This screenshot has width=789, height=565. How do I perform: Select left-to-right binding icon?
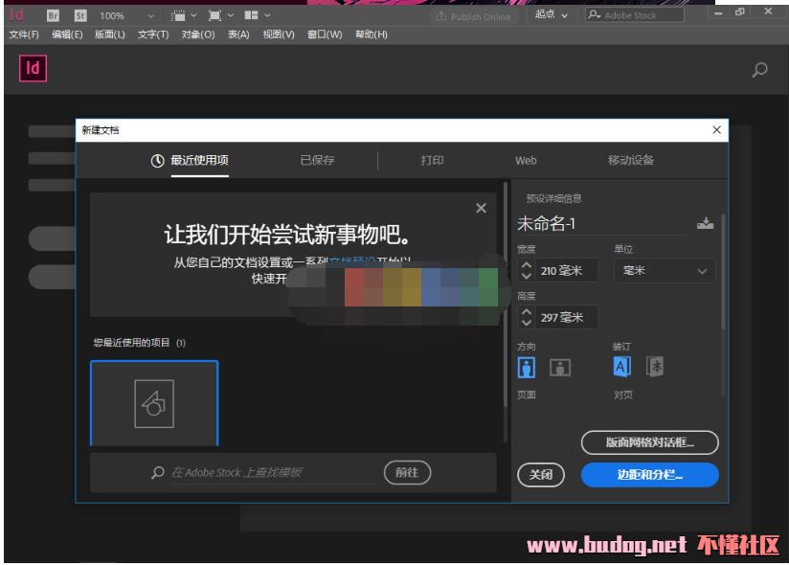622,367
